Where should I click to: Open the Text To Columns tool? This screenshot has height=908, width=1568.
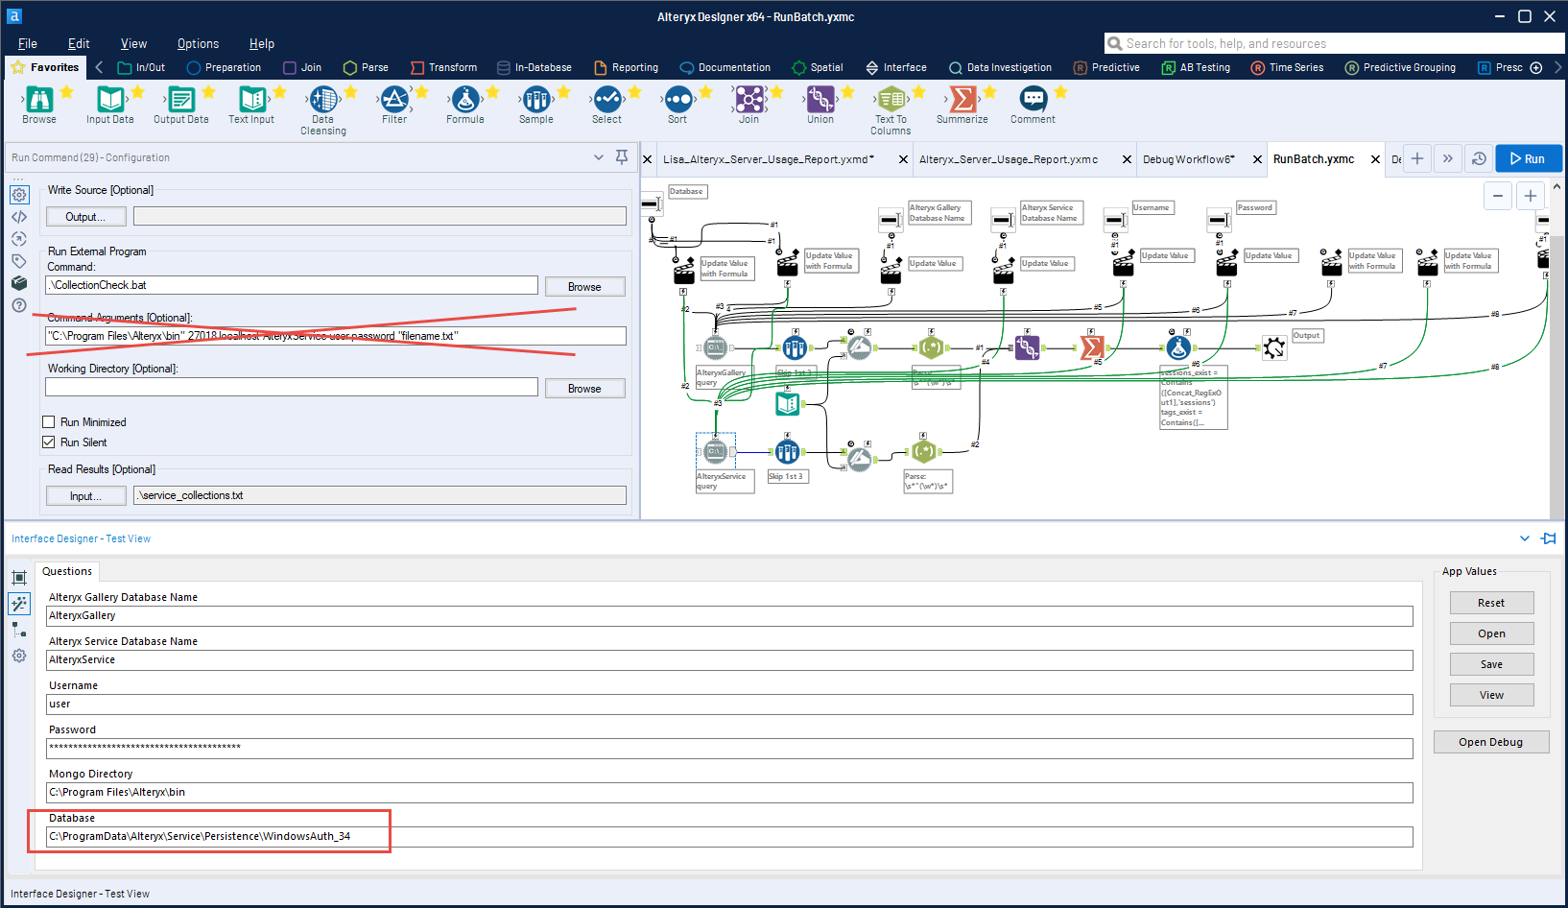pyautogui.click(x=891, y=99)
